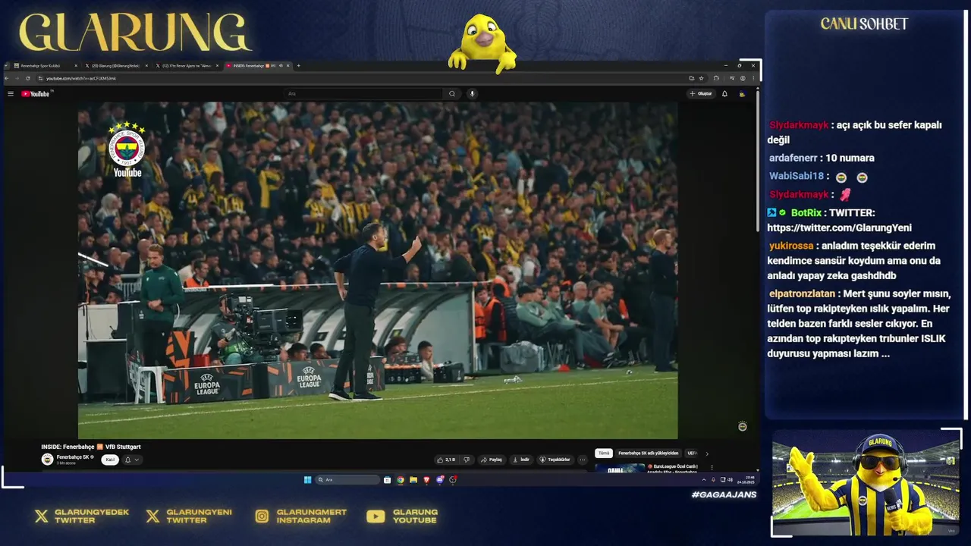The width and height of the screenshot is (971, 546).
Task: Click the Windows taskbar search box
Action: tap(348, 479)
